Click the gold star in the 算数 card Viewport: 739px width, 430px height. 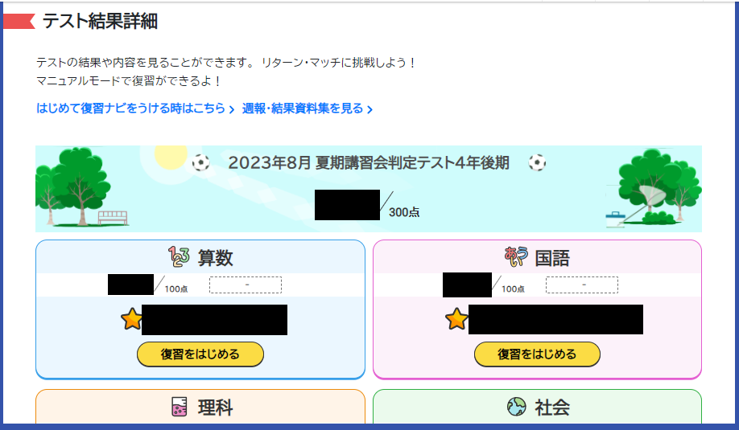pyautogui.click(x=131, y=319)
